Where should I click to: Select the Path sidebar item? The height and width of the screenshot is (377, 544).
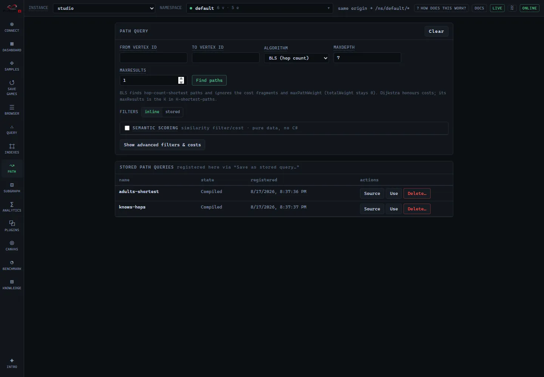[x=12, y=168]
